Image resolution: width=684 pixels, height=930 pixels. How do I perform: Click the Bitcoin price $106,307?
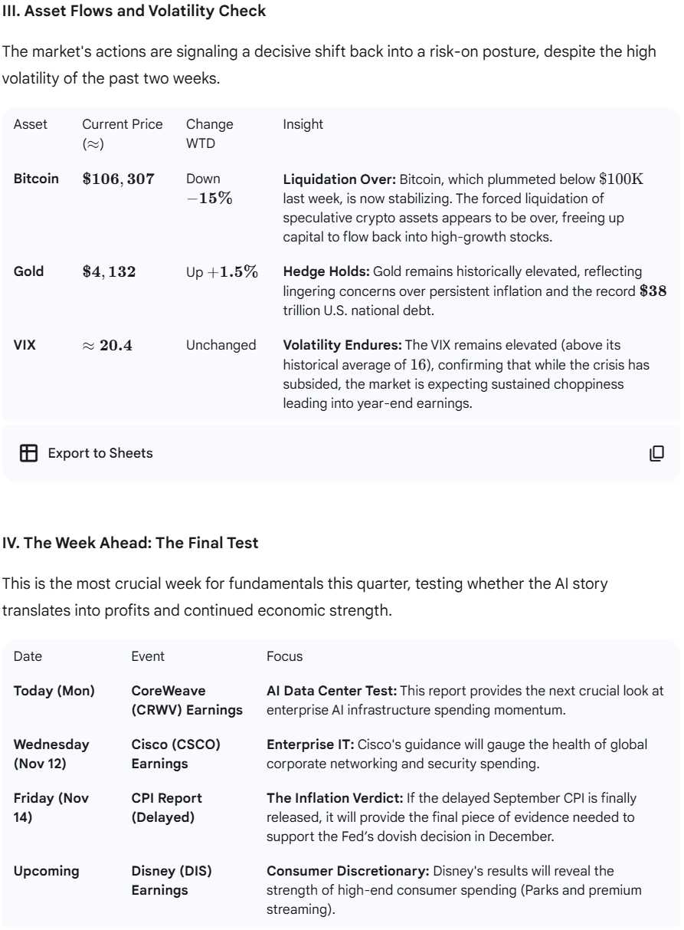[x=118, y=179]
